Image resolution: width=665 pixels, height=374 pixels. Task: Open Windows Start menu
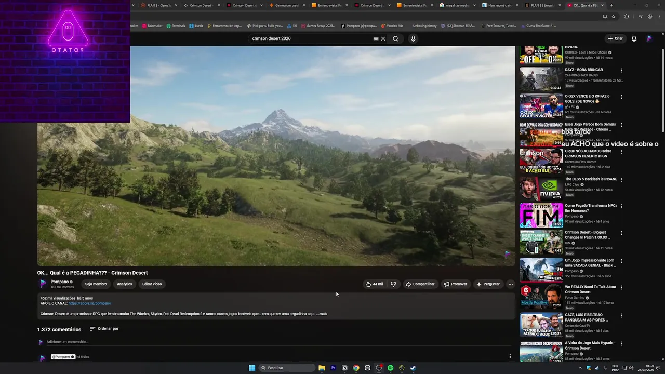point(252,368)
